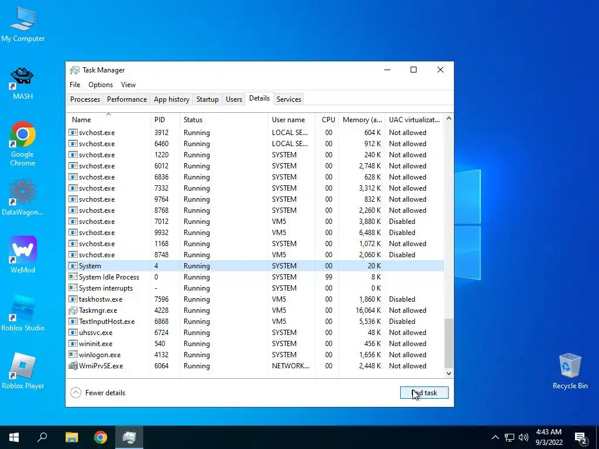
Task: Select svchost.exe with PID 7012
Action: [x=255, y=222]
